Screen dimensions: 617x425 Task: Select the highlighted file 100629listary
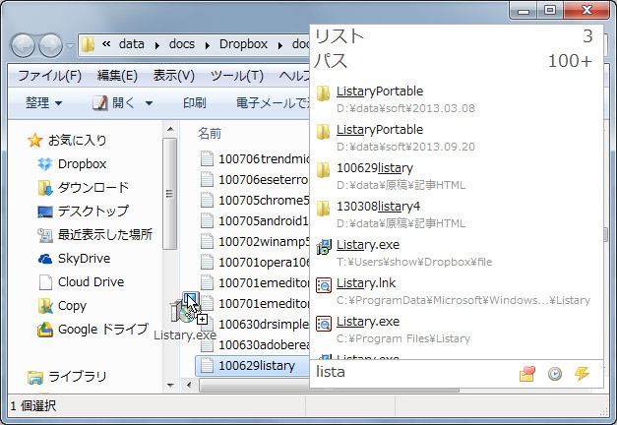pos(253,366)
